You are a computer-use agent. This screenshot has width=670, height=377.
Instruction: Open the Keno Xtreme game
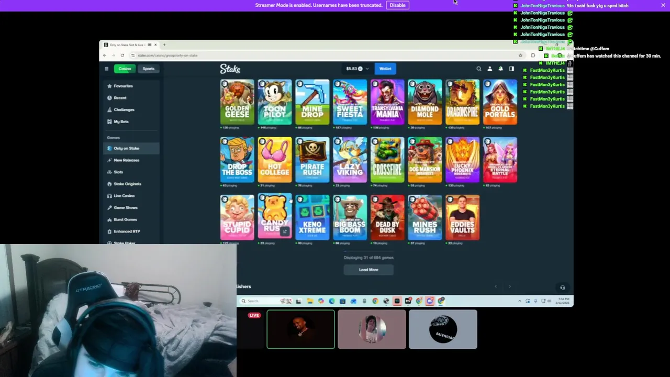[312, 217]
